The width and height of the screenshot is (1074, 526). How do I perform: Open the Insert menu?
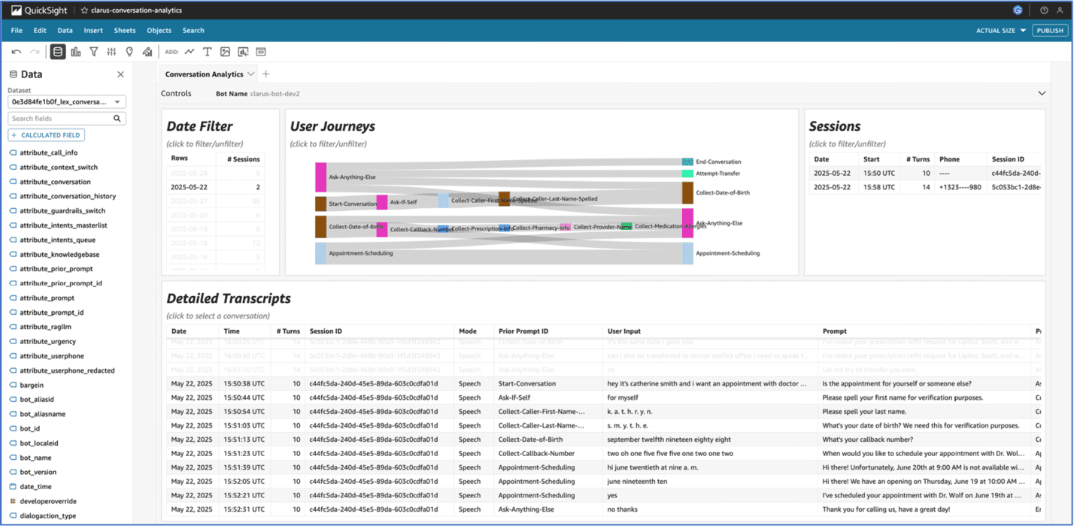(x=93, y=30)
